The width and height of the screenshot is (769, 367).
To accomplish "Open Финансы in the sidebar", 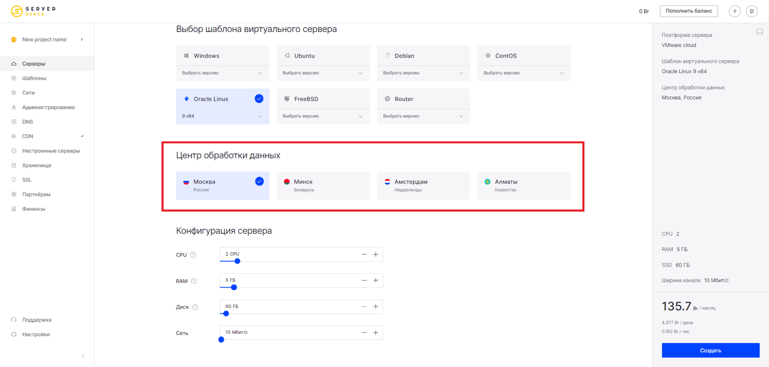I will [x=47, y=209].
